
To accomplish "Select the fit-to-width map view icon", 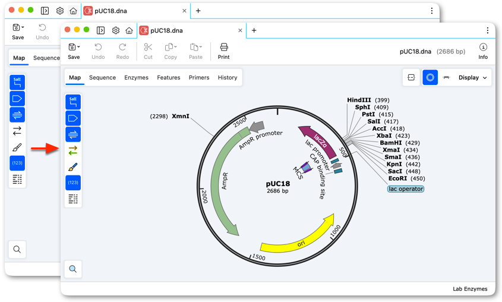I will (x=411, y=77).
